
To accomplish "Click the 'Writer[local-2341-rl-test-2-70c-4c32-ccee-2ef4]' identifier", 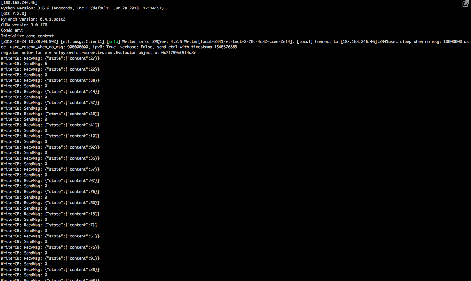I will [x=239, y=42].
